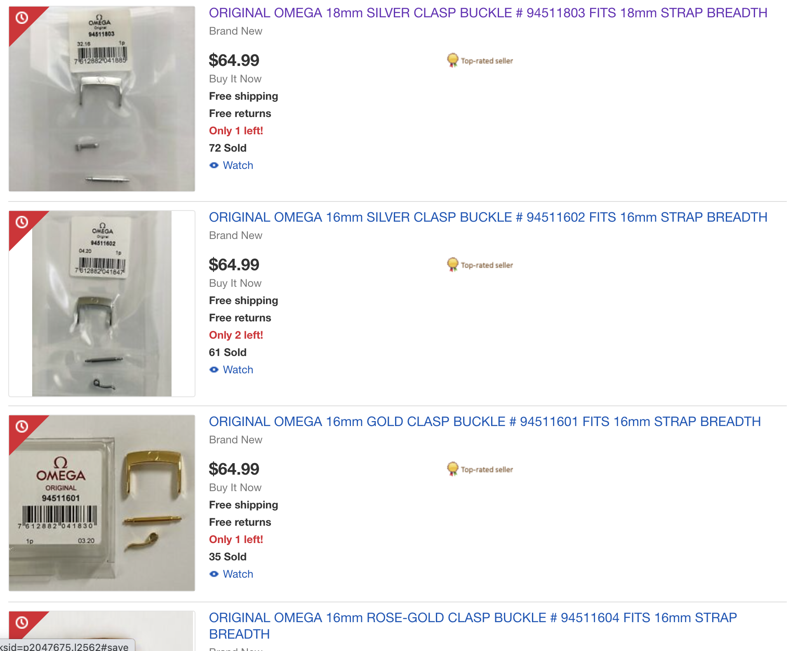Click the 72 Sold text on first listing
Image resolution: width=800 pixels, height=651 pixels.
click(228, 148)
